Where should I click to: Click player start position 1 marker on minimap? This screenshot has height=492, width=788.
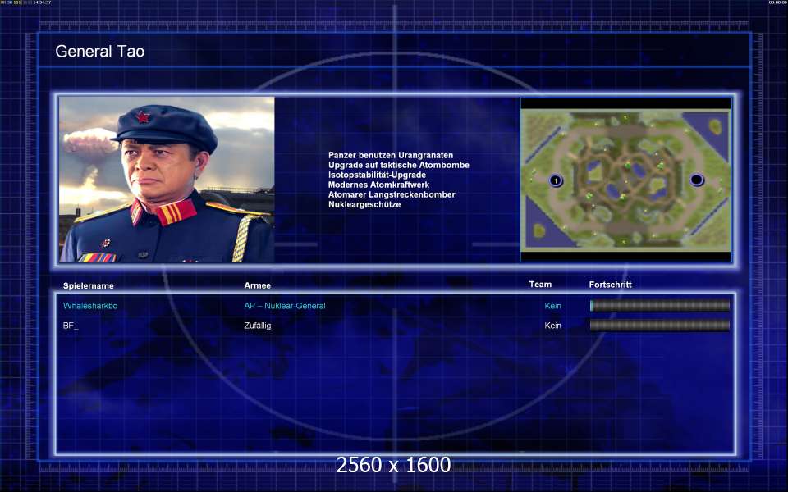[x=556, y=180]
